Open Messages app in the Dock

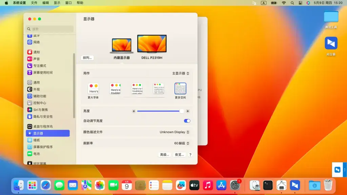[x=59, y=185]
